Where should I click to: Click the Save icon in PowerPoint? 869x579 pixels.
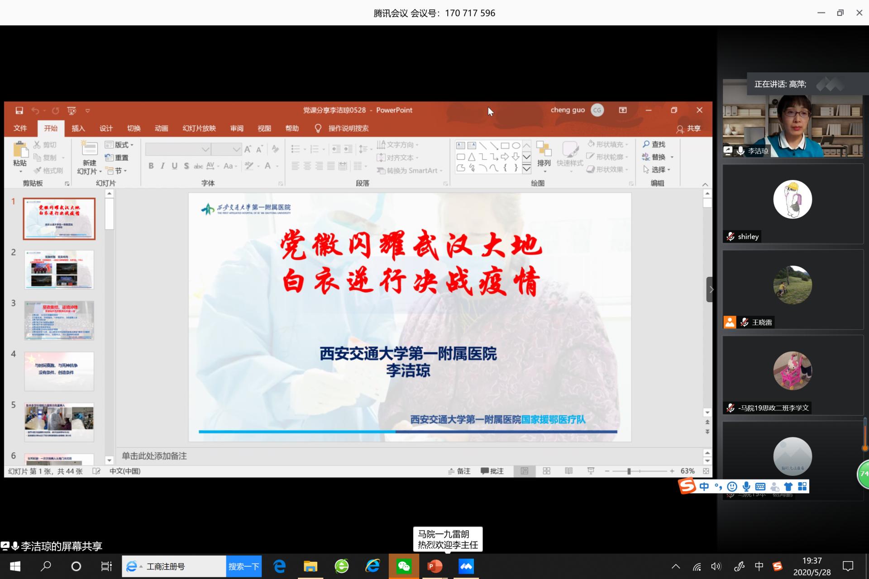pos(19,110)
